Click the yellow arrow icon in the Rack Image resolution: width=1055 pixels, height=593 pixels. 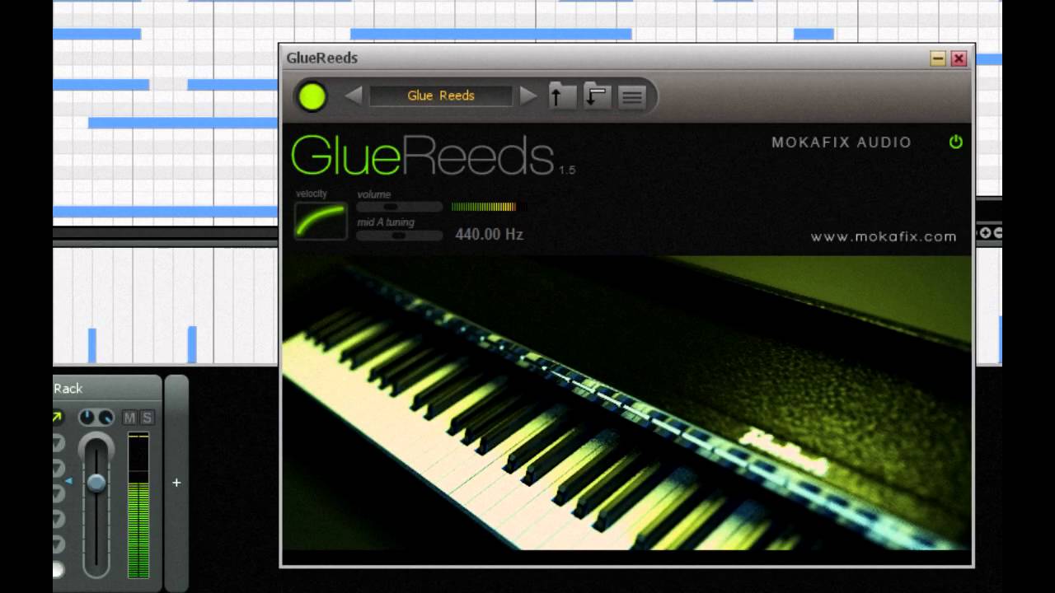[57, 418]
